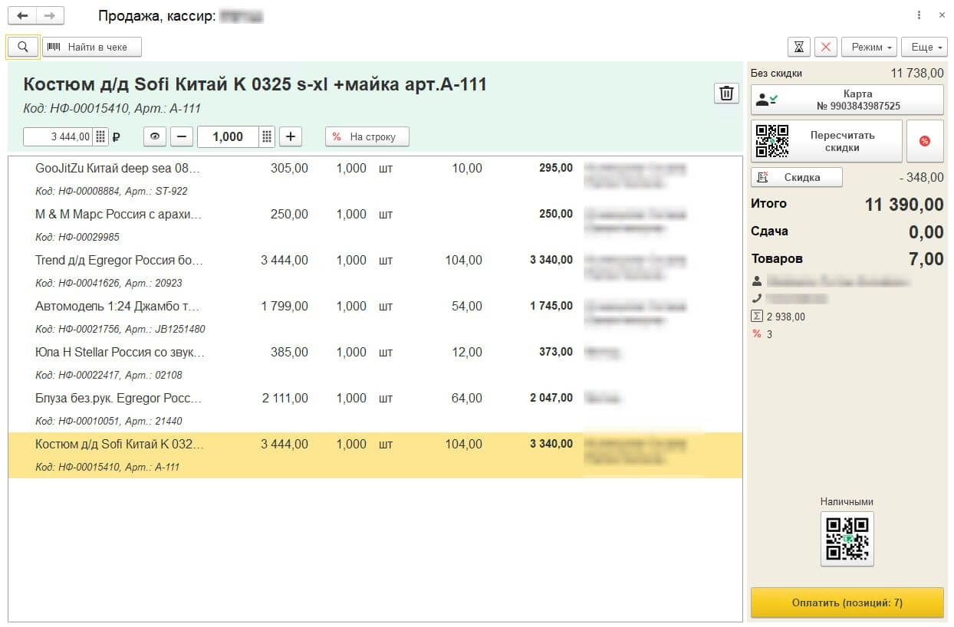Click the red X cancel receipt icon

825,47
